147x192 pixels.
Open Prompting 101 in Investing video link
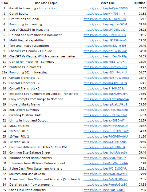coord(105,72)
